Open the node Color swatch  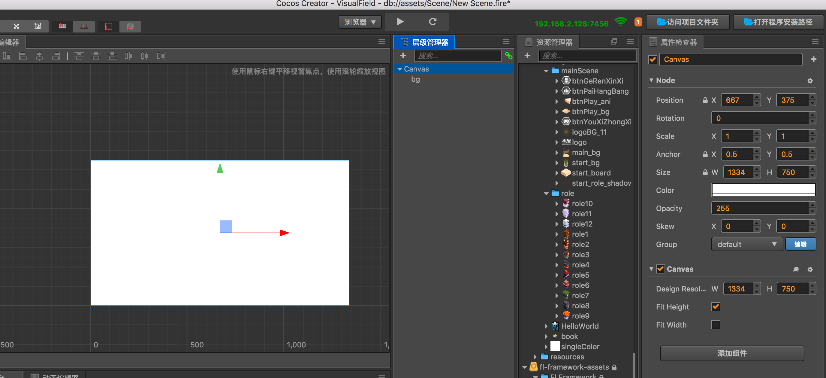coord(763,190)
